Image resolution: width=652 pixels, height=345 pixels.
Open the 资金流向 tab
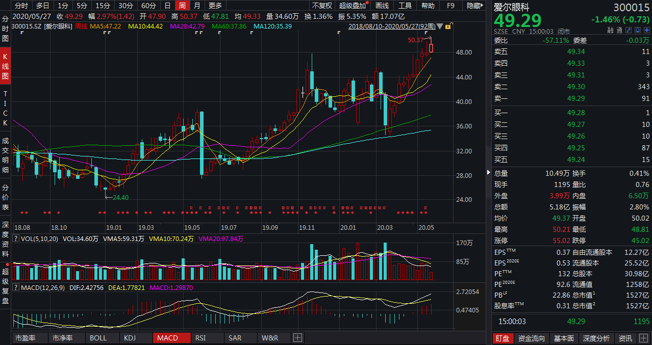(x=532, y=338)
